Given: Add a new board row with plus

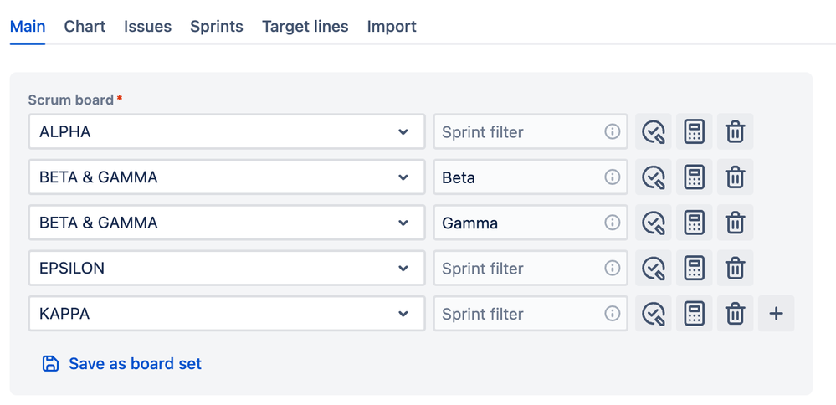Looking at the screenshot, I should pos(776,314).
